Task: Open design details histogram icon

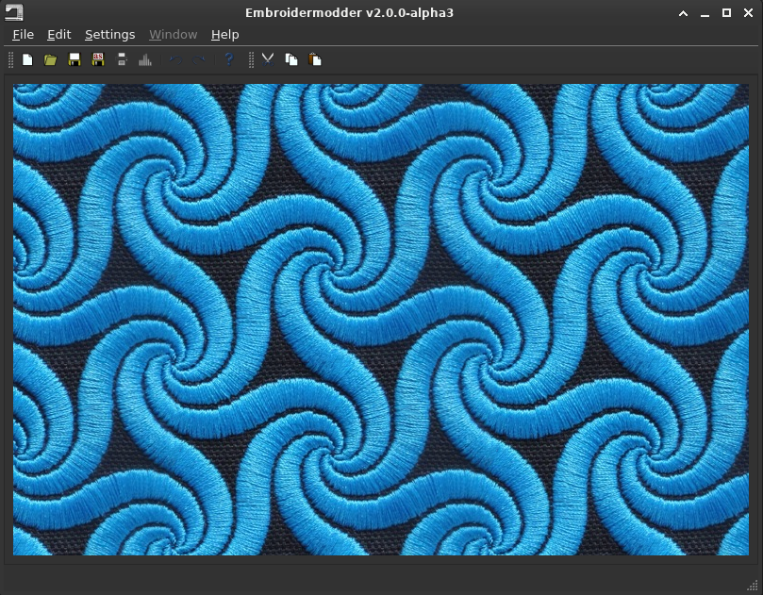Action: (x=145, y=59)
